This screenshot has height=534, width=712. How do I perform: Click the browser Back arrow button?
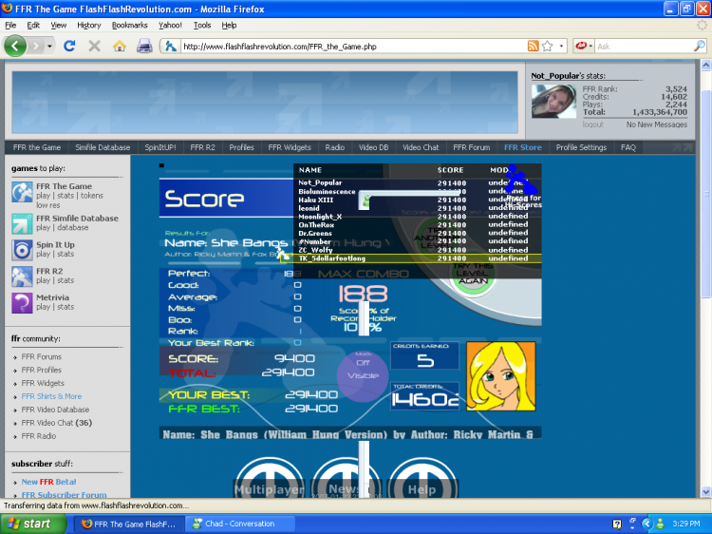[16, 46]
